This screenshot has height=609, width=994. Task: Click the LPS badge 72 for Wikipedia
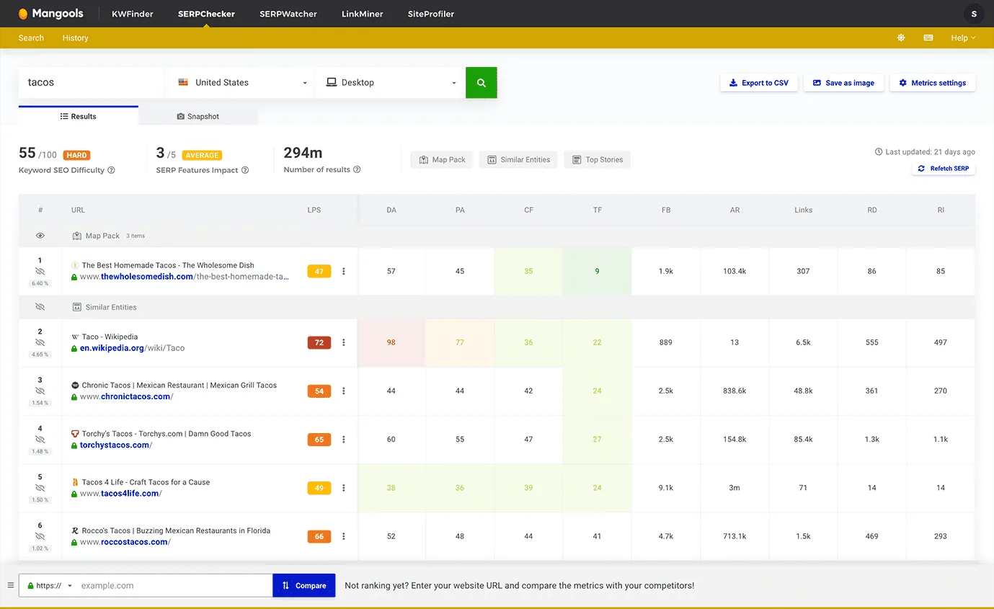click(319, 342)
